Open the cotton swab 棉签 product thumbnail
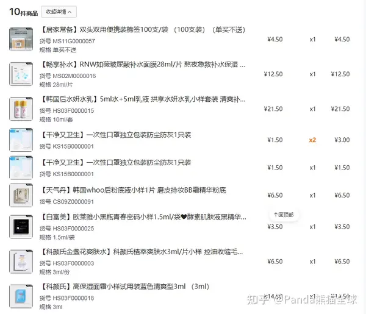Image resolution: width=366 pixels, height=314 pixels. [x=21, y=39]
